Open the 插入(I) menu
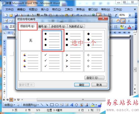 coord(45,9)
